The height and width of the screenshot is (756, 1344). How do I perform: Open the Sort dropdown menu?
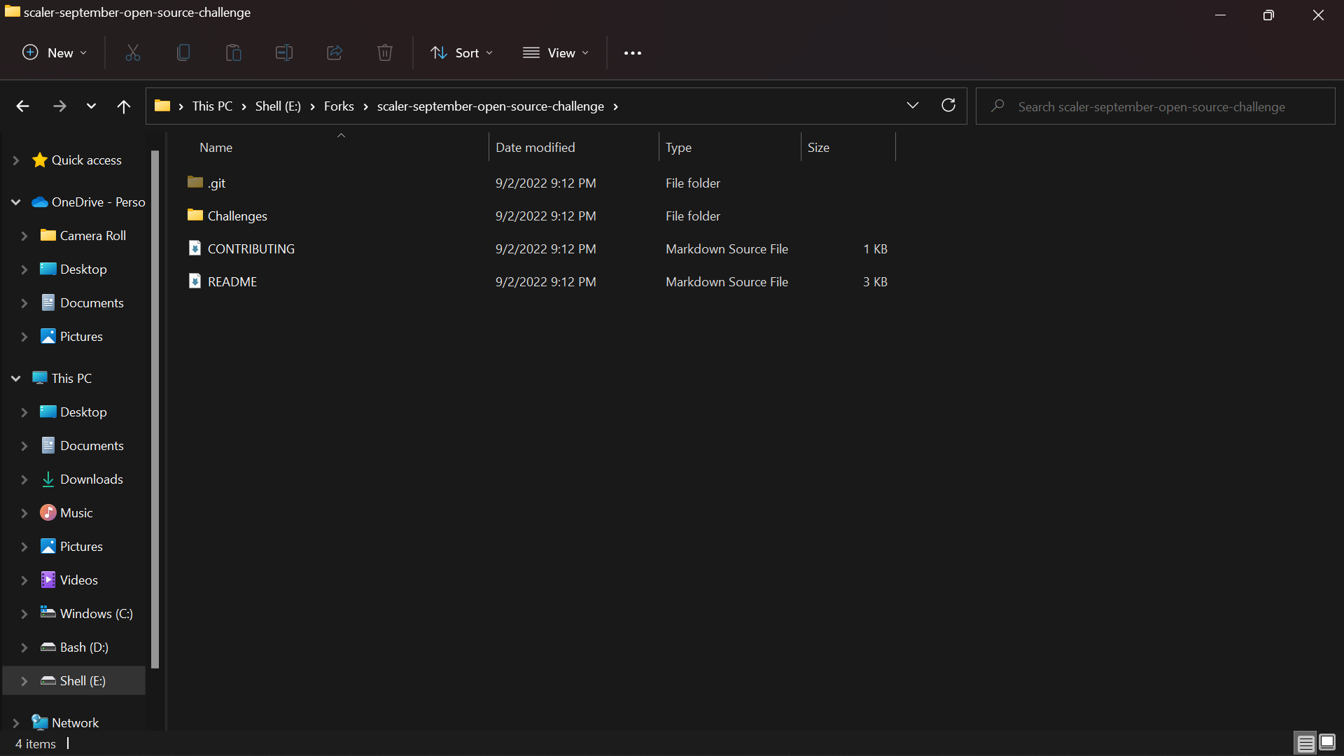pyautogui.click(x=462, y=53)
